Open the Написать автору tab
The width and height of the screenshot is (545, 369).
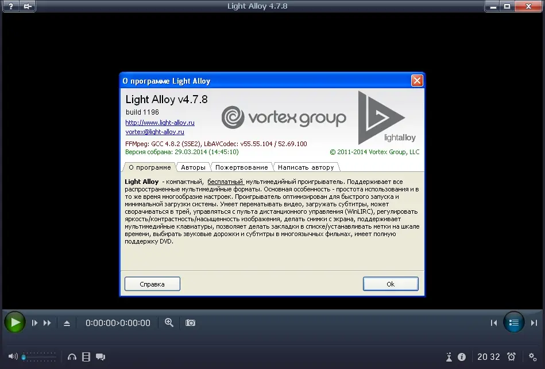click(x=306, y=167)
